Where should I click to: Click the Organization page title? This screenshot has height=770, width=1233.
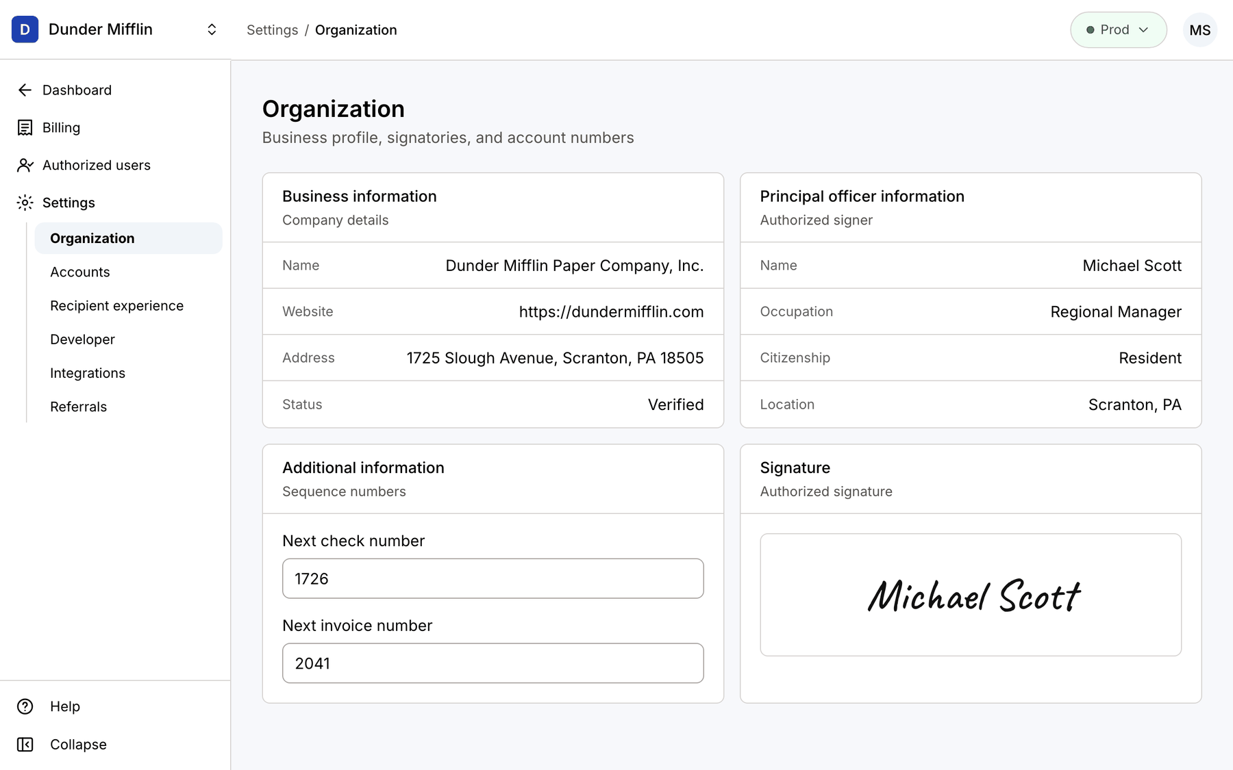click(334, 109)
